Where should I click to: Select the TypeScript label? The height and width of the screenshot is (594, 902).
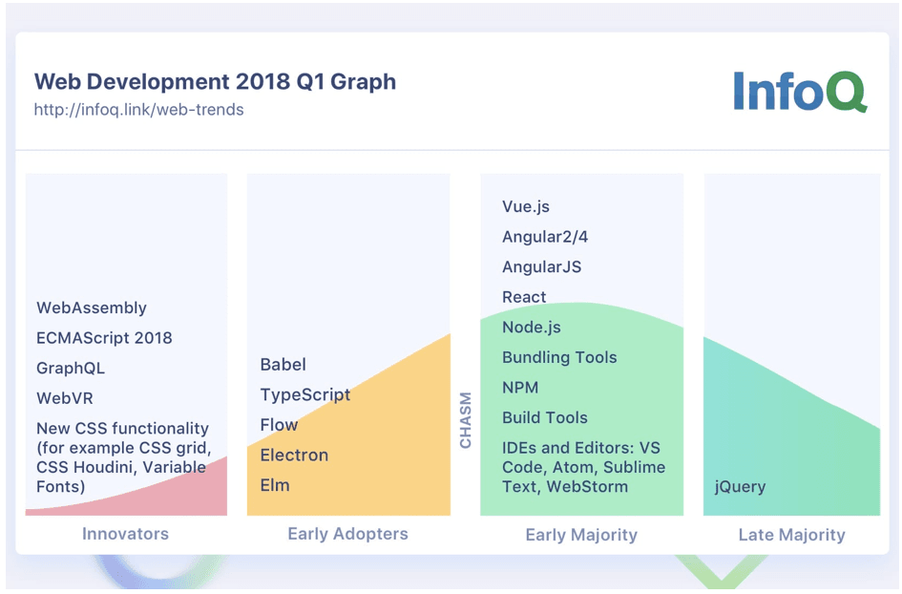coord(304,394)
